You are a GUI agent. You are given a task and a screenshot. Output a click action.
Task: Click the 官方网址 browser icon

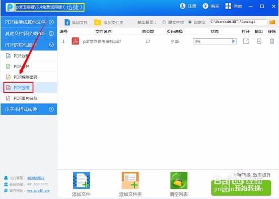pos(6,190)
